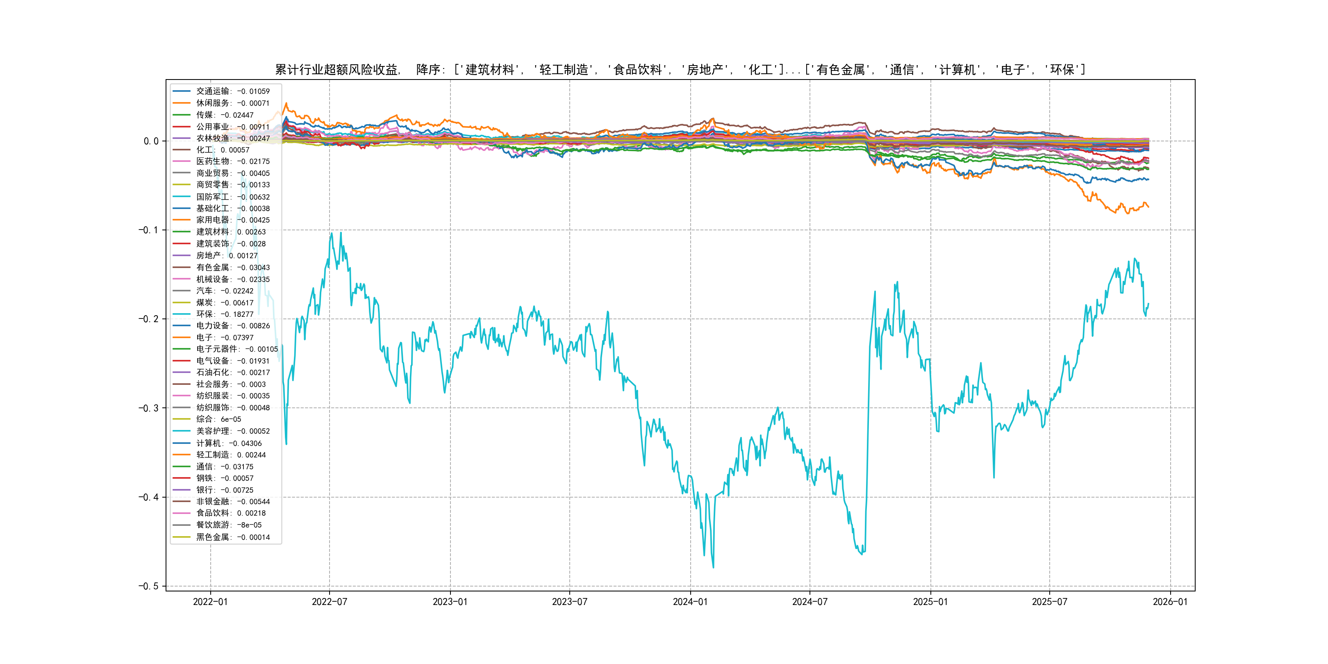Click the 0.0 y-axis tick label
This screenshot has height=664, width=1328.
pyautogui.click(x=151, y=141)
